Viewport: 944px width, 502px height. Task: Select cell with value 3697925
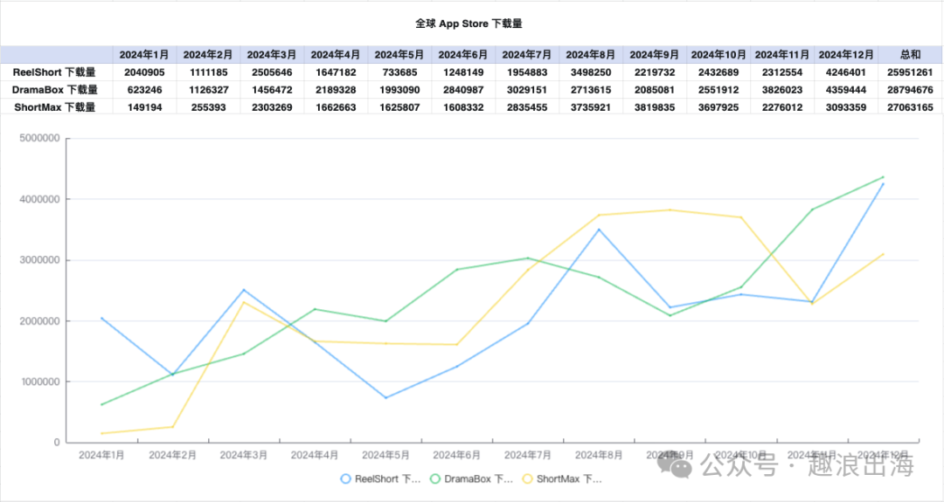pos(718,107)
